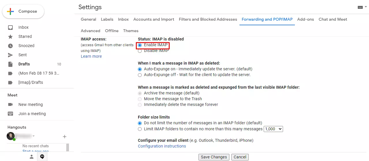
Task: Switch to Accounts and Import tab
Action: pyautogui.click(x=154, y=20)
